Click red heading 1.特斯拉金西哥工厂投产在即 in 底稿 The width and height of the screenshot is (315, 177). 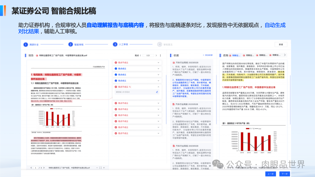[x=249, y=87]
